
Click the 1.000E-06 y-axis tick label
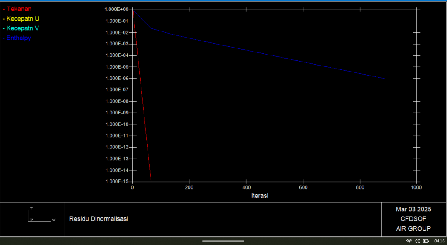(x=117, y=78)
